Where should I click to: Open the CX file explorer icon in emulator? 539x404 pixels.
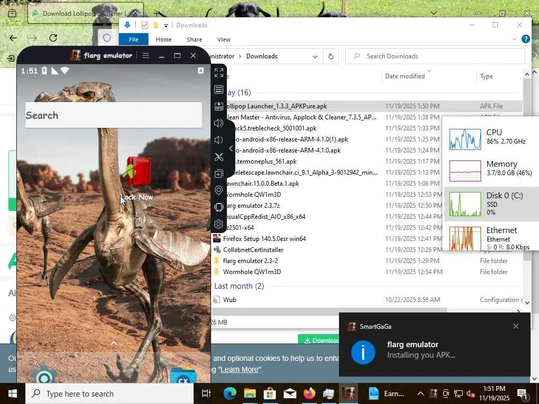[x=183, y=375]
